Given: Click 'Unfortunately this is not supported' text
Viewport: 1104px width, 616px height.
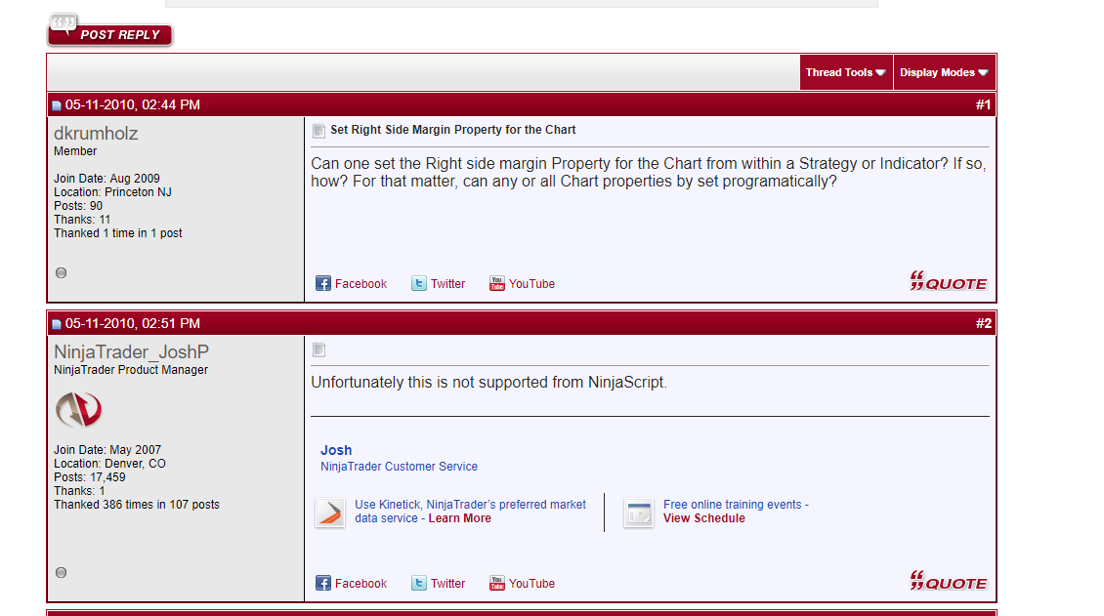Looking at the screenshot, I should point(488,383).
